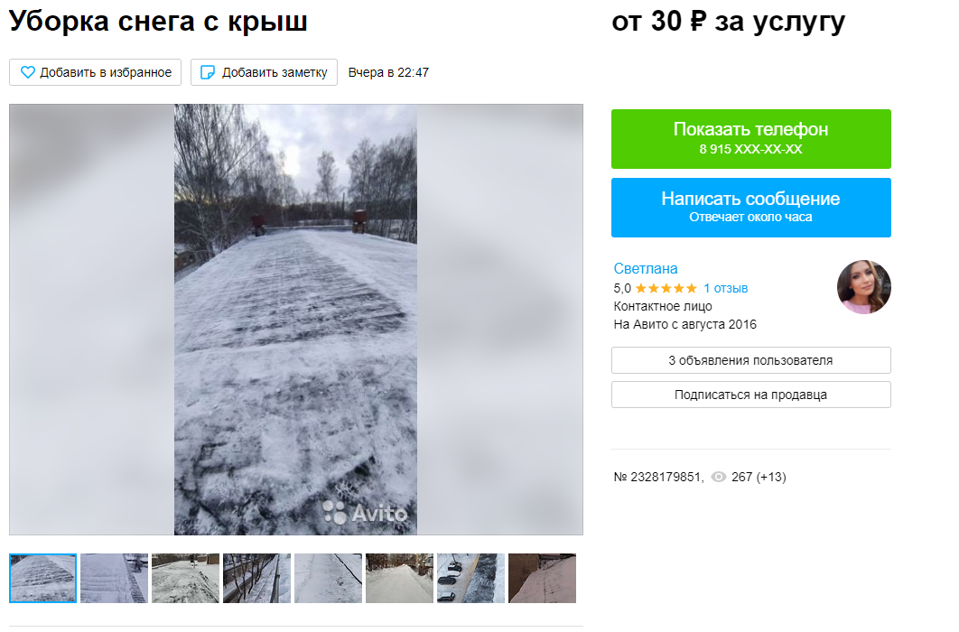
Task: Click Добавить заметку button
Action: [x=265, y=72]
